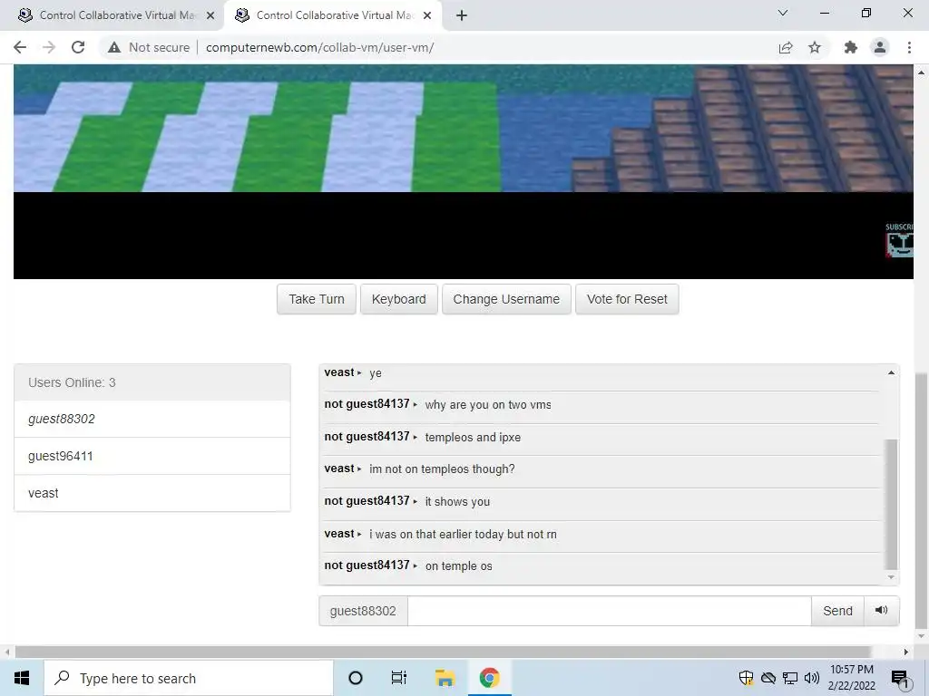Open the Chrome profile avatar

coord(880,47)
